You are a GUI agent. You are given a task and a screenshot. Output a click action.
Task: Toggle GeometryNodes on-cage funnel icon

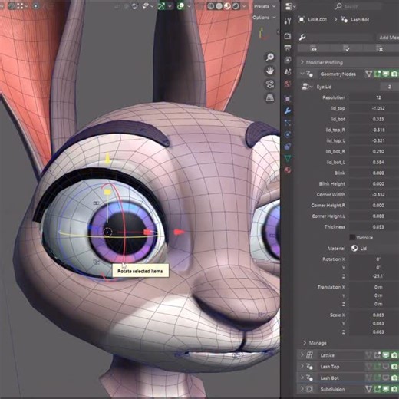pyautogui.click(x=368, y=74)
